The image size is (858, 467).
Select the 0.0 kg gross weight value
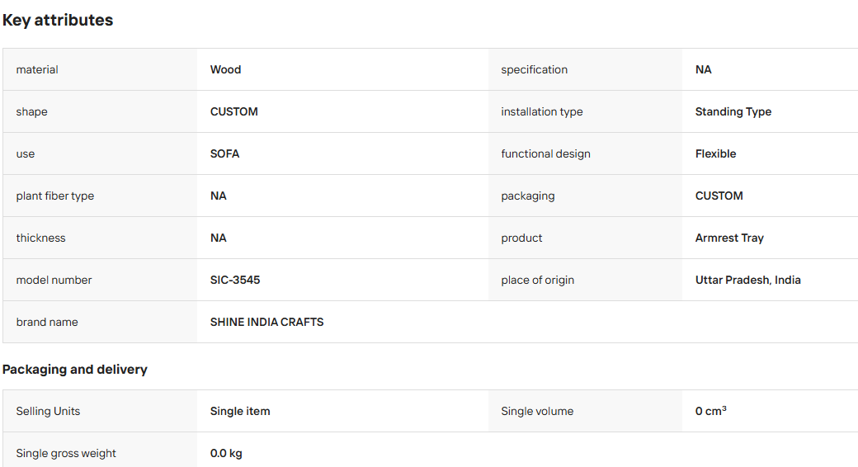click(226, 453)
